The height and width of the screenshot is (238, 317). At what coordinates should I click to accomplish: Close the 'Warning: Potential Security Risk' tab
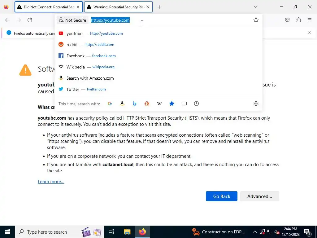(x=148, y=7)
